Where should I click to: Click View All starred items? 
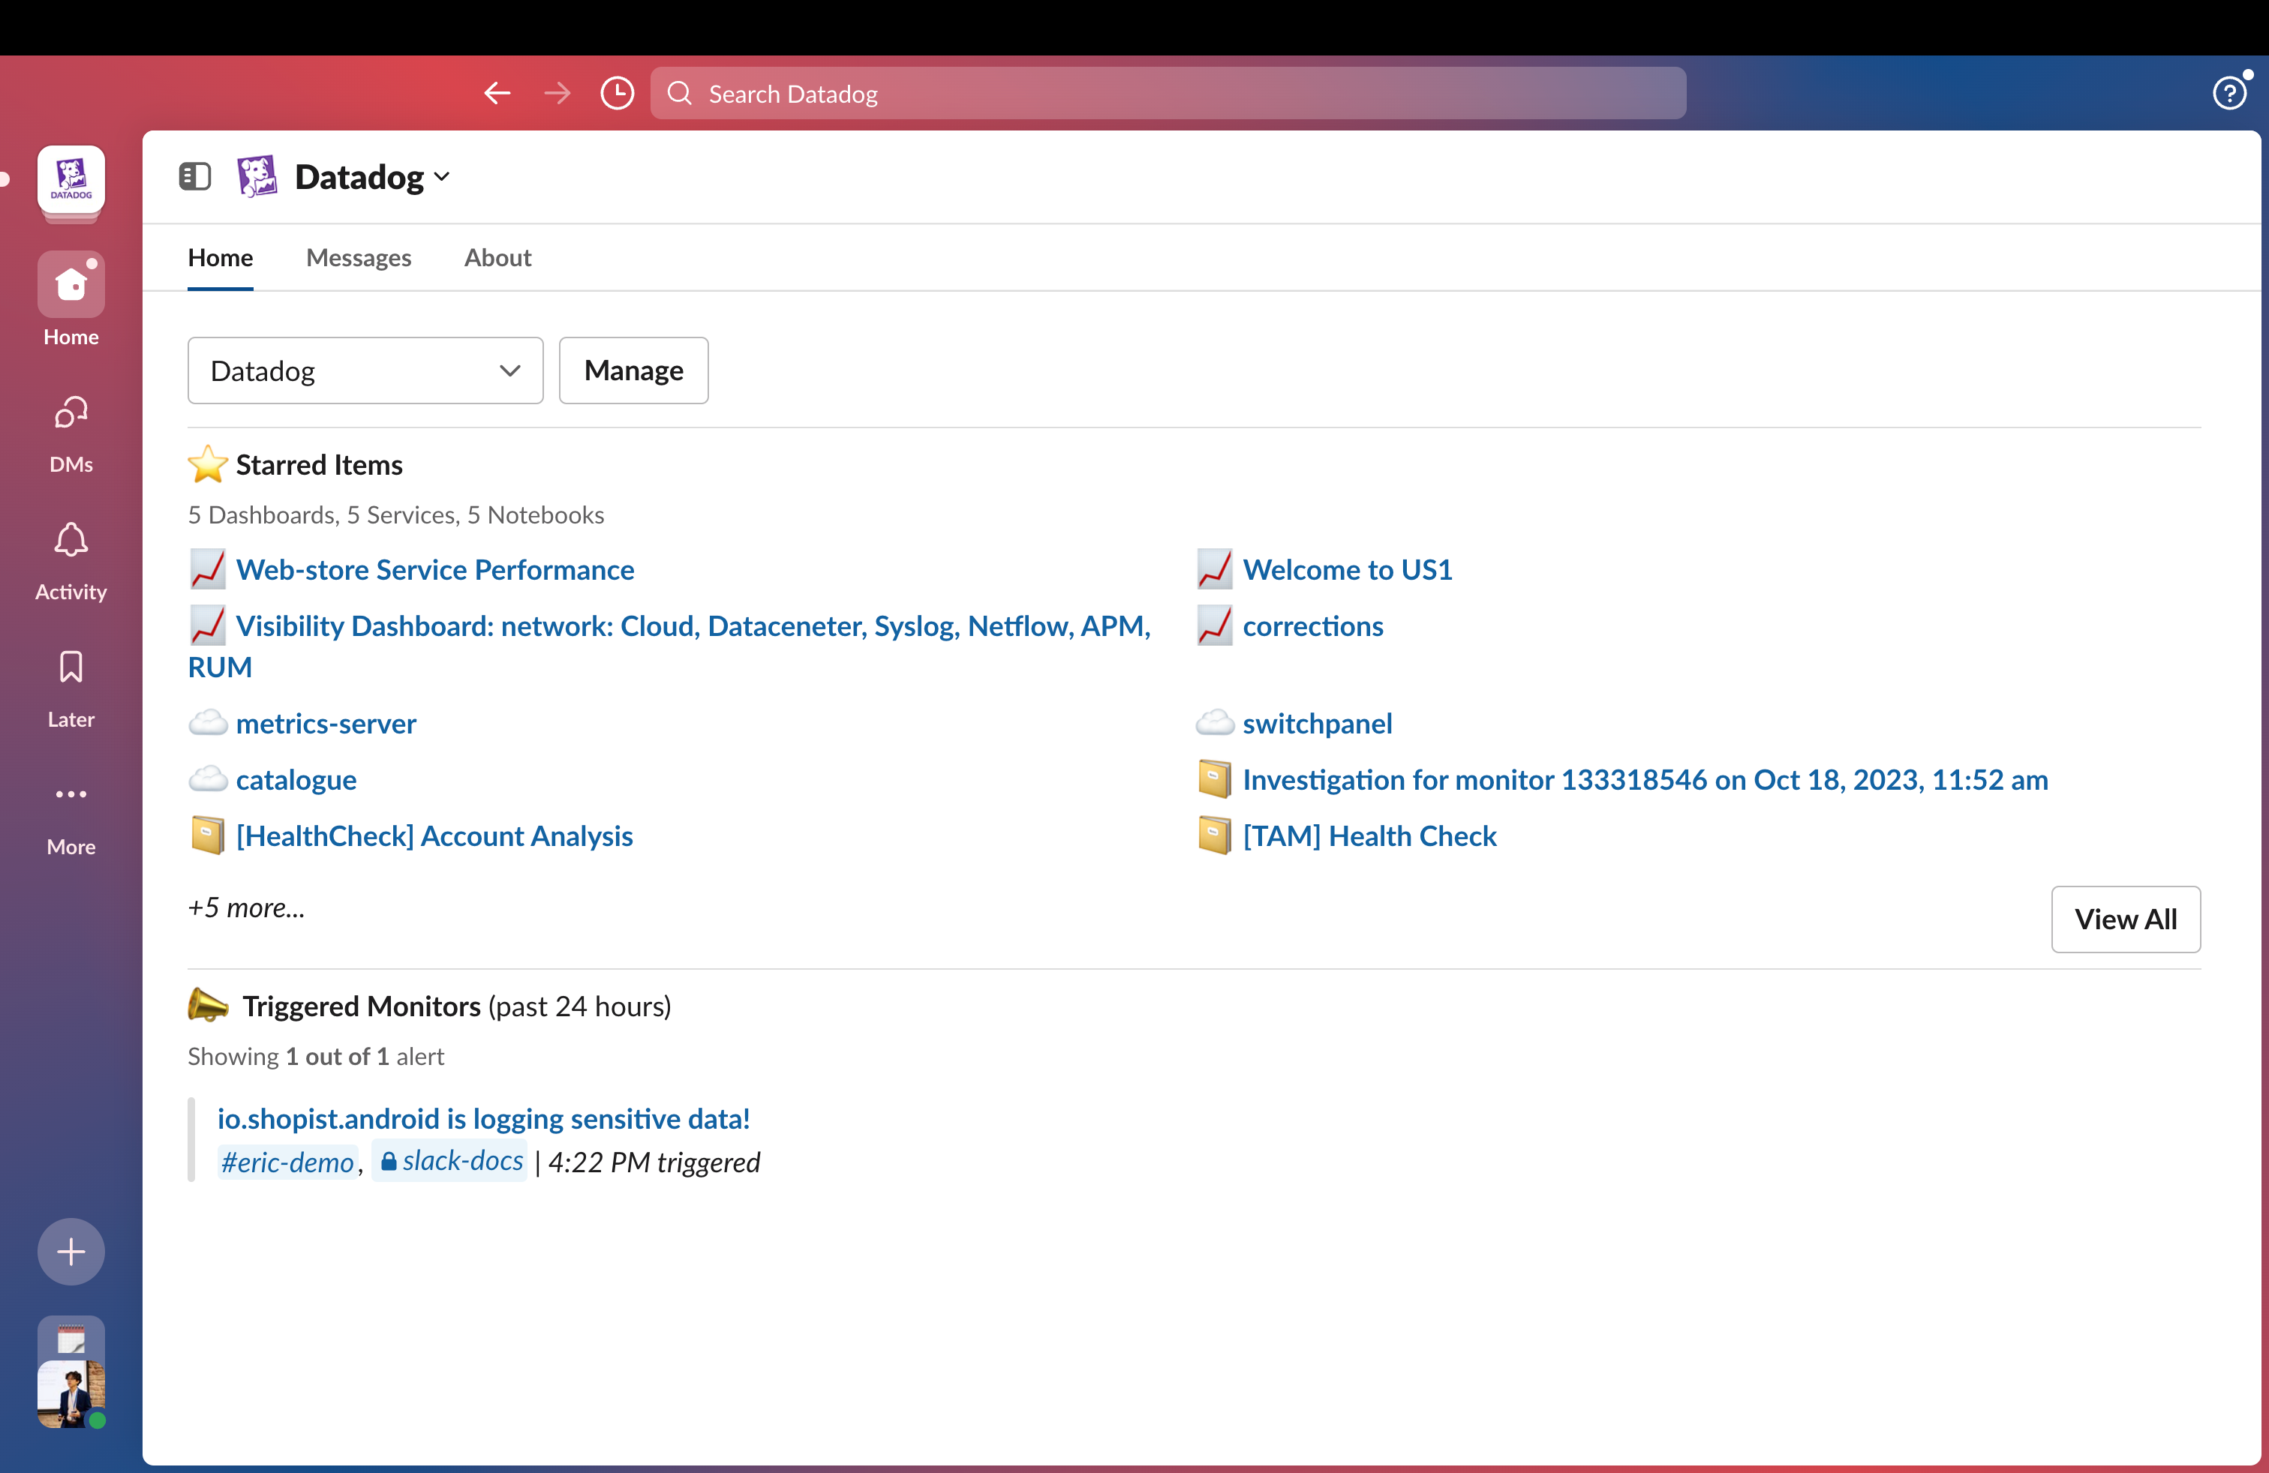(x=2125, y=919)
